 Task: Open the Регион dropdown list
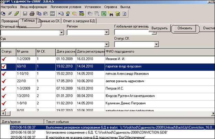pos(107,32)
